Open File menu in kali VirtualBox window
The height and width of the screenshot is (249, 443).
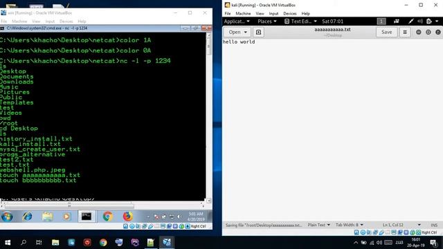pyautogui.click(x=228, y=14)
